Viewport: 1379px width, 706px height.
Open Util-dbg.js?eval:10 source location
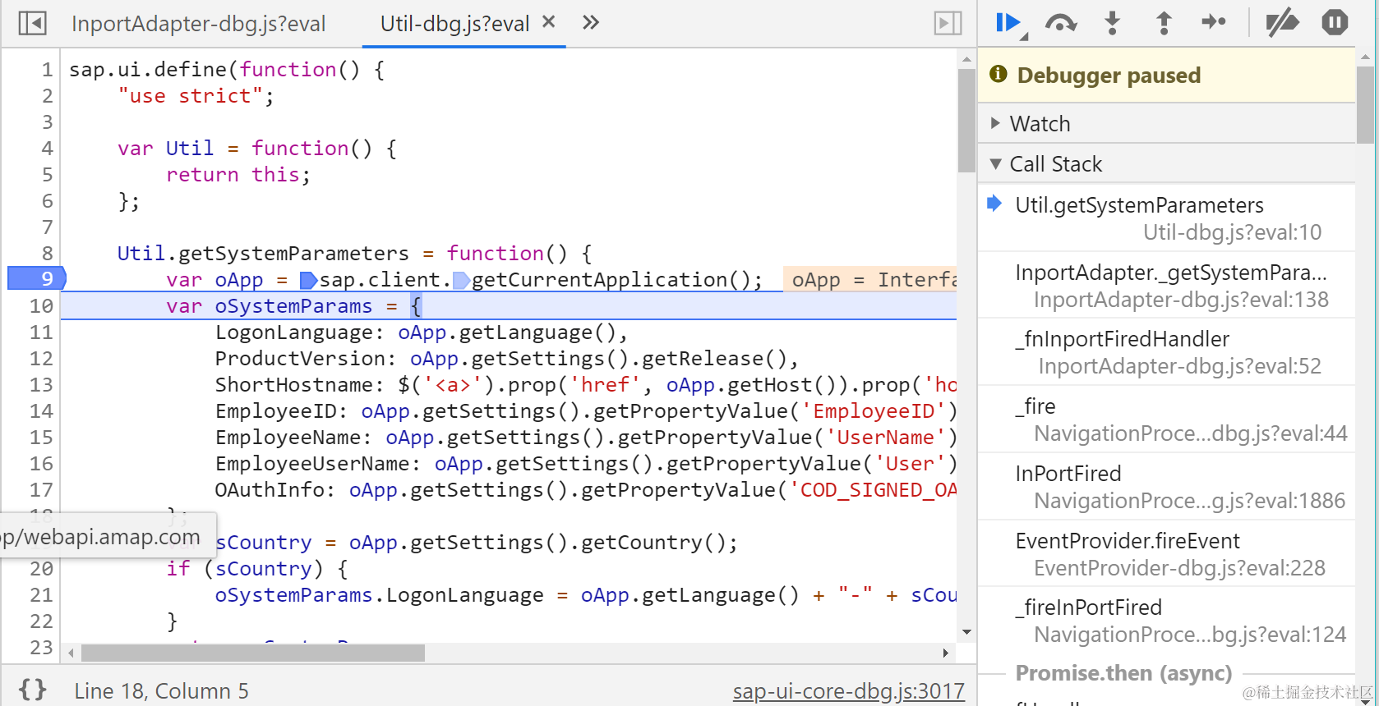(1232, 232)
